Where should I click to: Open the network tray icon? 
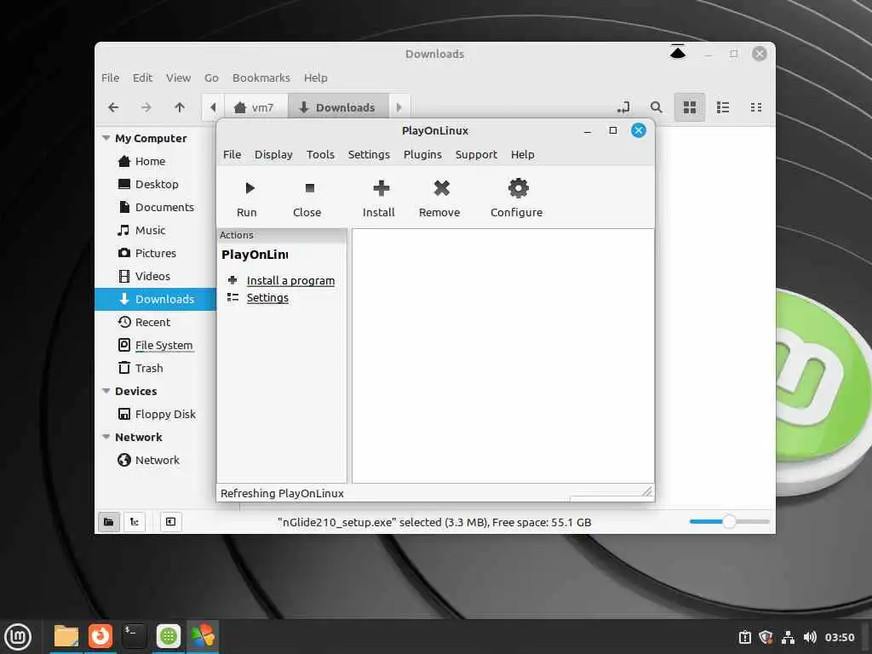coord(788,637)
